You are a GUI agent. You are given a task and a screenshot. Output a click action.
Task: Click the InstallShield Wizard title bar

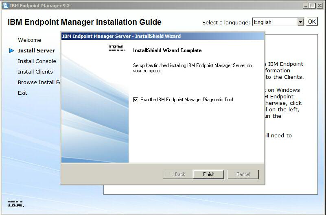162,36
